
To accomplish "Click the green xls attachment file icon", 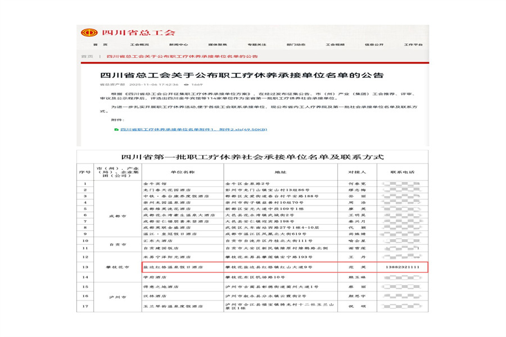I will 116,130.
